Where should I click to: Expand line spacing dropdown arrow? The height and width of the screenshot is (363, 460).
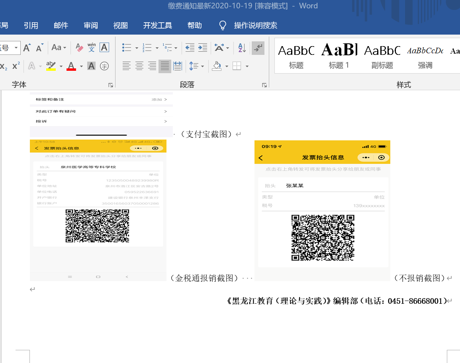[x=202, y=66]
